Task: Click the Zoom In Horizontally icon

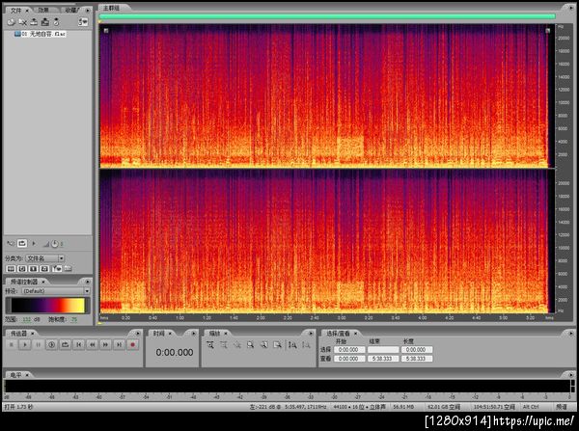Action: point(210,345)
